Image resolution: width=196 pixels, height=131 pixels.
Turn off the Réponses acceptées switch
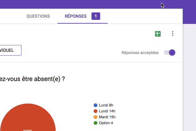tap(170, 52)
